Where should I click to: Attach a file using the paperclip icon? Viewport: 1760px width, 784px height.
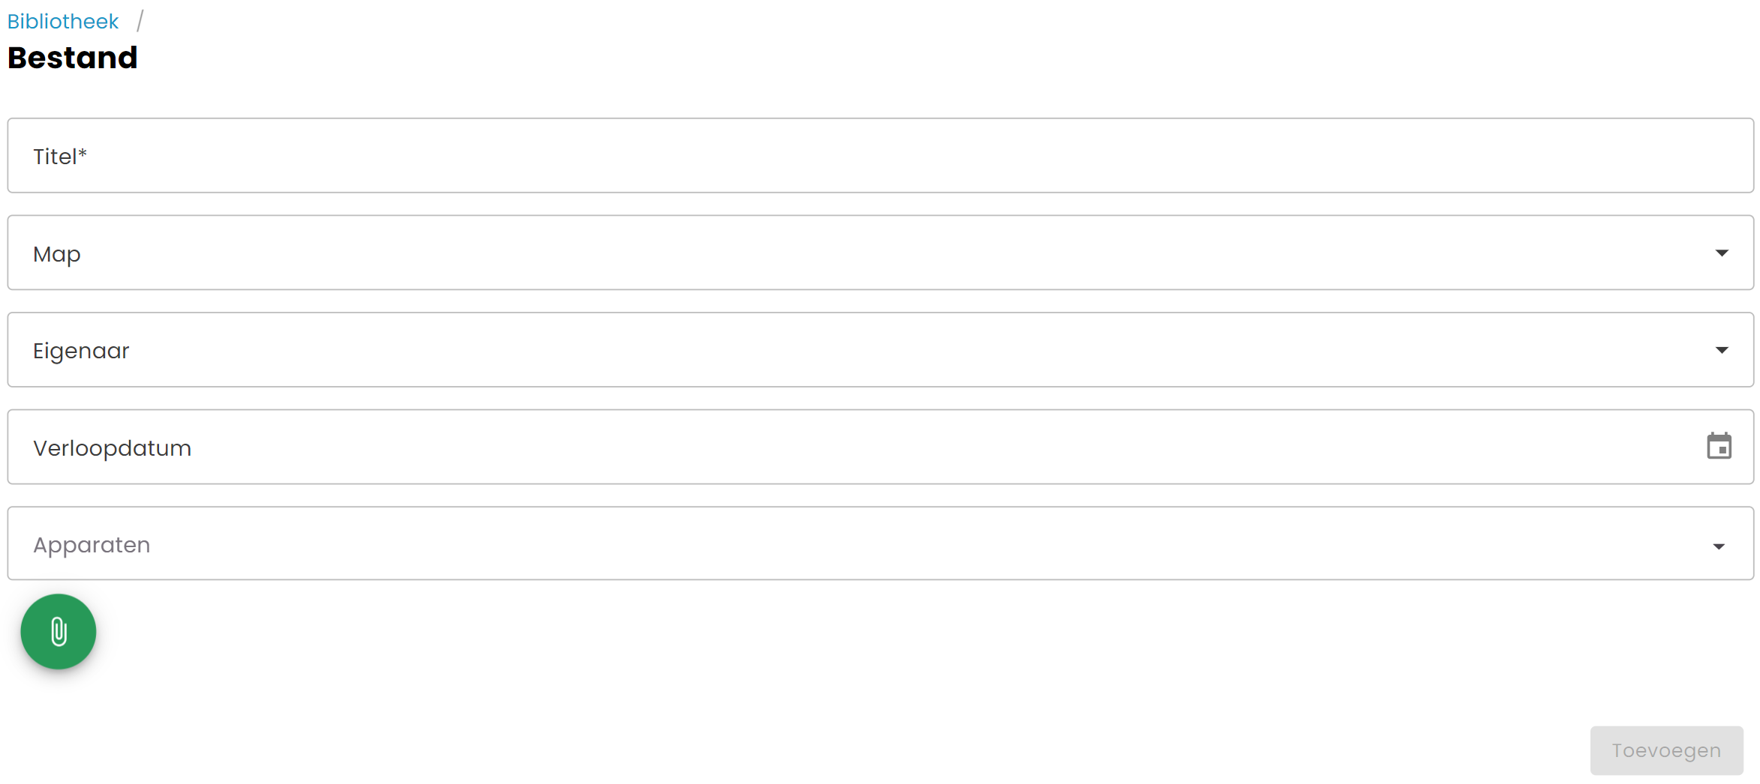59,632
